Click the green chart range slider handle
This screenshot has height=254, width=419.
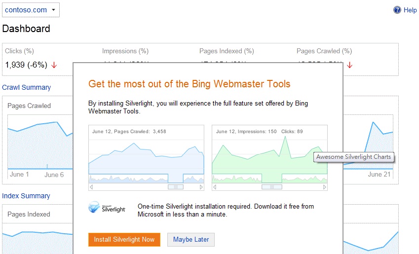[272, 187]
